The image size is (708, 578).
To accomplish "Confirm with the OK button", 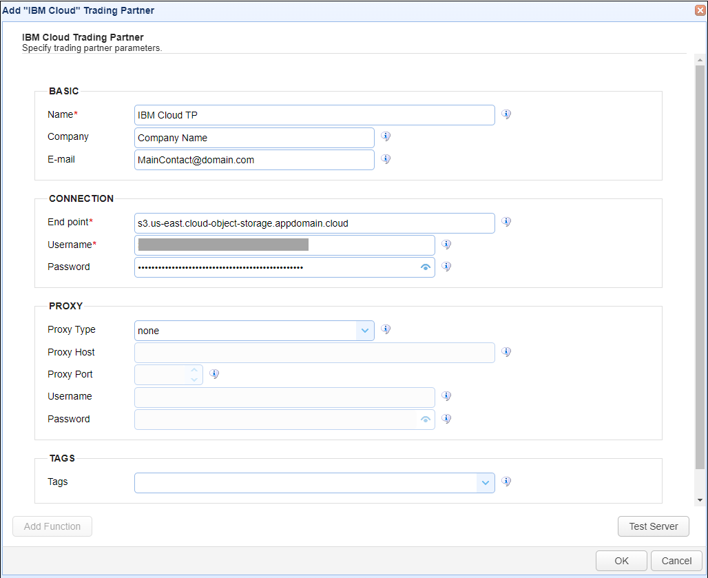I will click(621, 561).
